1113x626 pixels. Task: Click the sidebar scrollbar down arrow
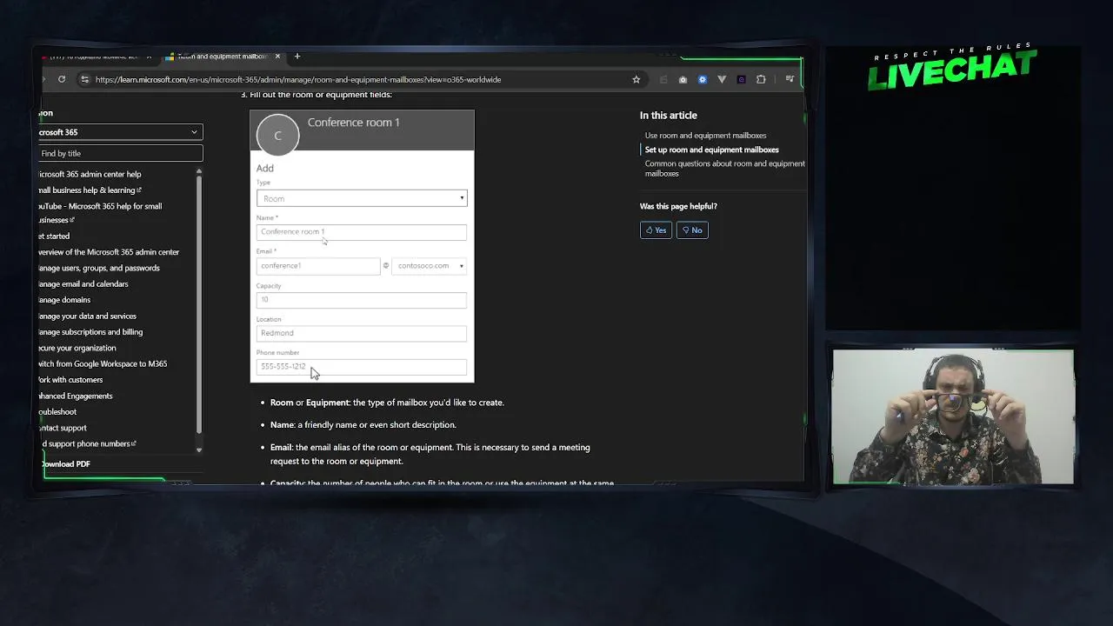point(199,450)
